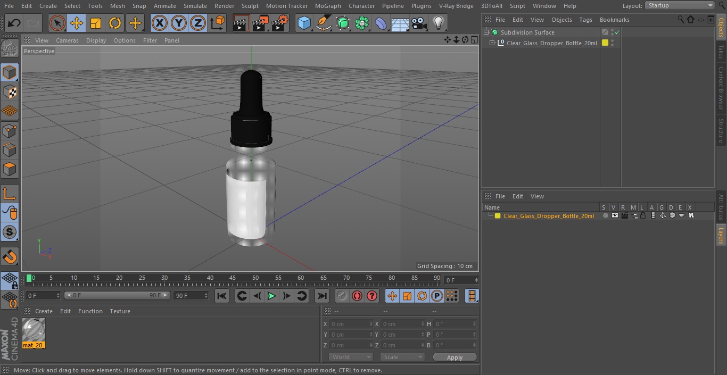Click the H rotation input field

tap(456, 324)
